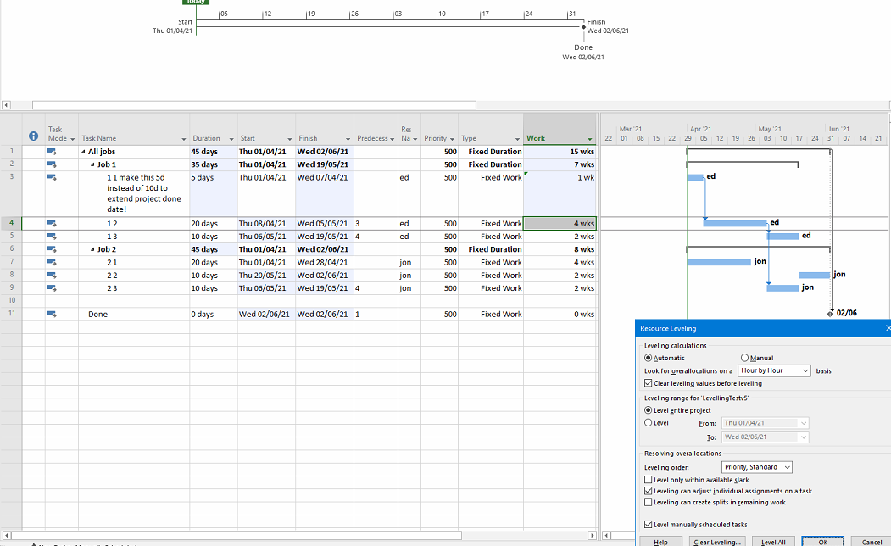Click task mode icon in row 4 task 1 2
891x546 pixels.
point(52,223)
